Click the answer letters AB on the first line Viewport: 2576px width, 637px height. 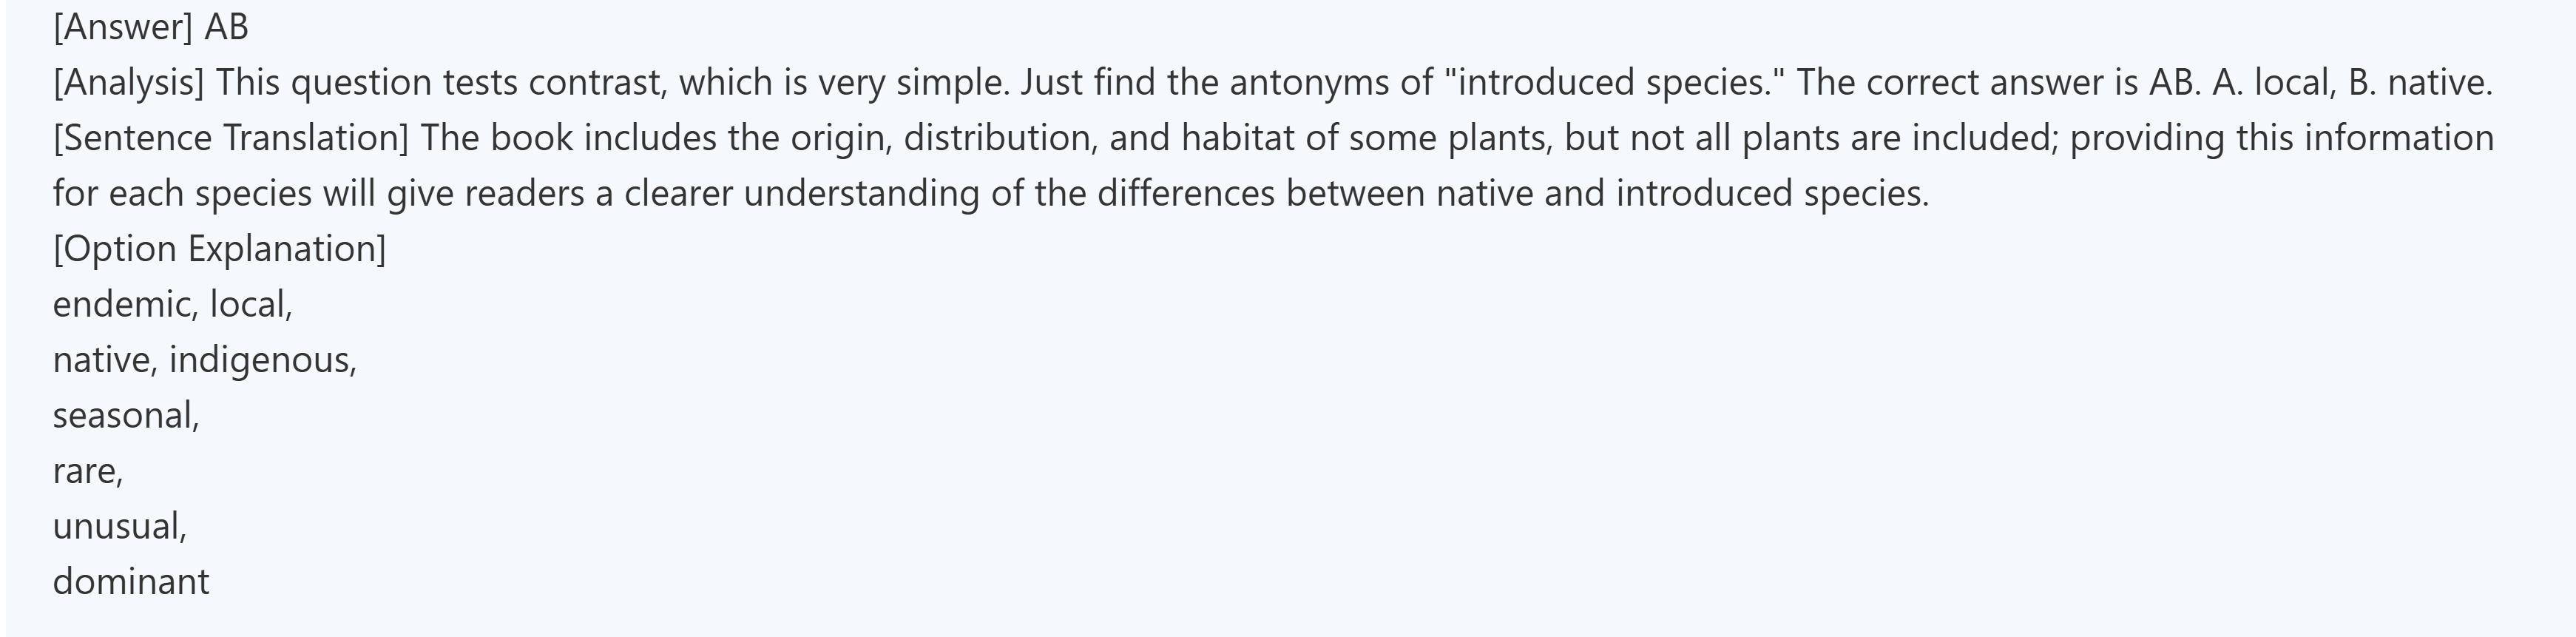tap(226, 27)
